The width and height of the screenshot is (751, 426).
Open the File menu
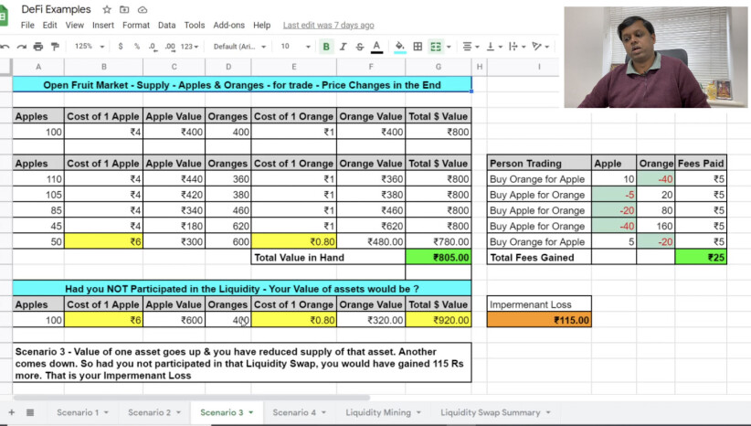(x=27, y=25)
